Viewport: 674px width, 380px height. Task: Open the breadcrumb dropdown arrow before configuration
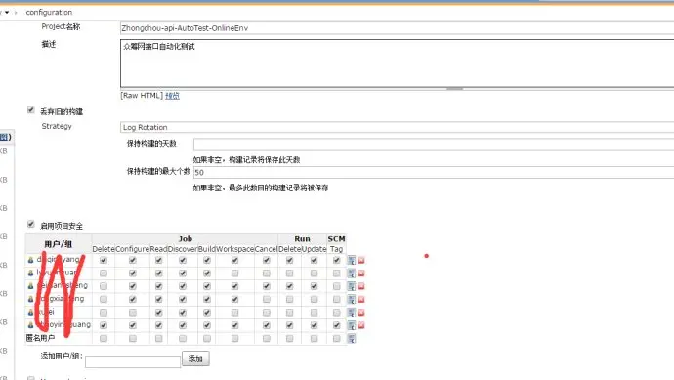point(7,12)
